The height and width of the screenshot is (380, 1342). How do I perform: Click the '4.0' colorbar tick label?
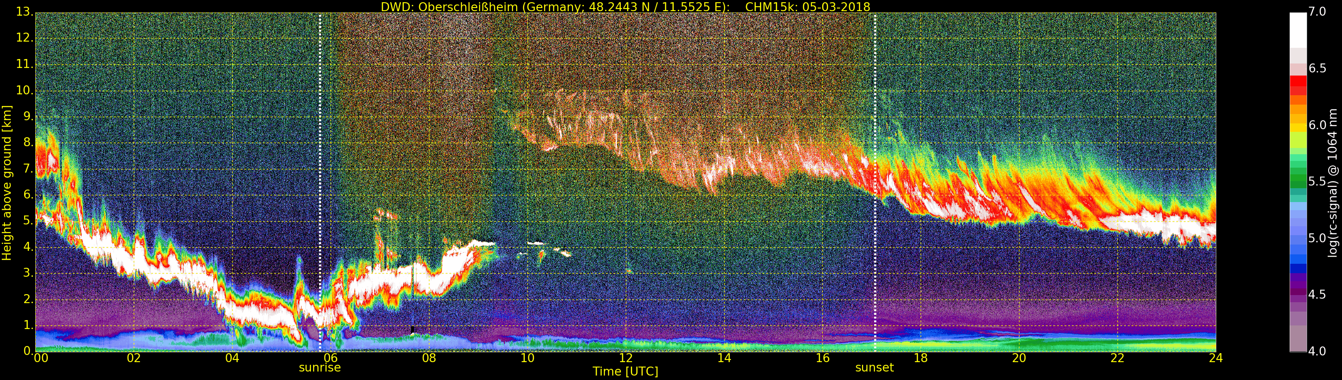click(x=1317, y=351)
